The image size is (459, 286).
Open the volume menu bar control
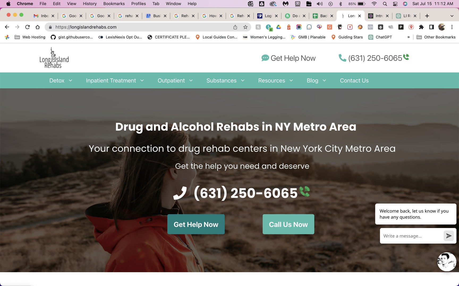click(x=320, y=4)
